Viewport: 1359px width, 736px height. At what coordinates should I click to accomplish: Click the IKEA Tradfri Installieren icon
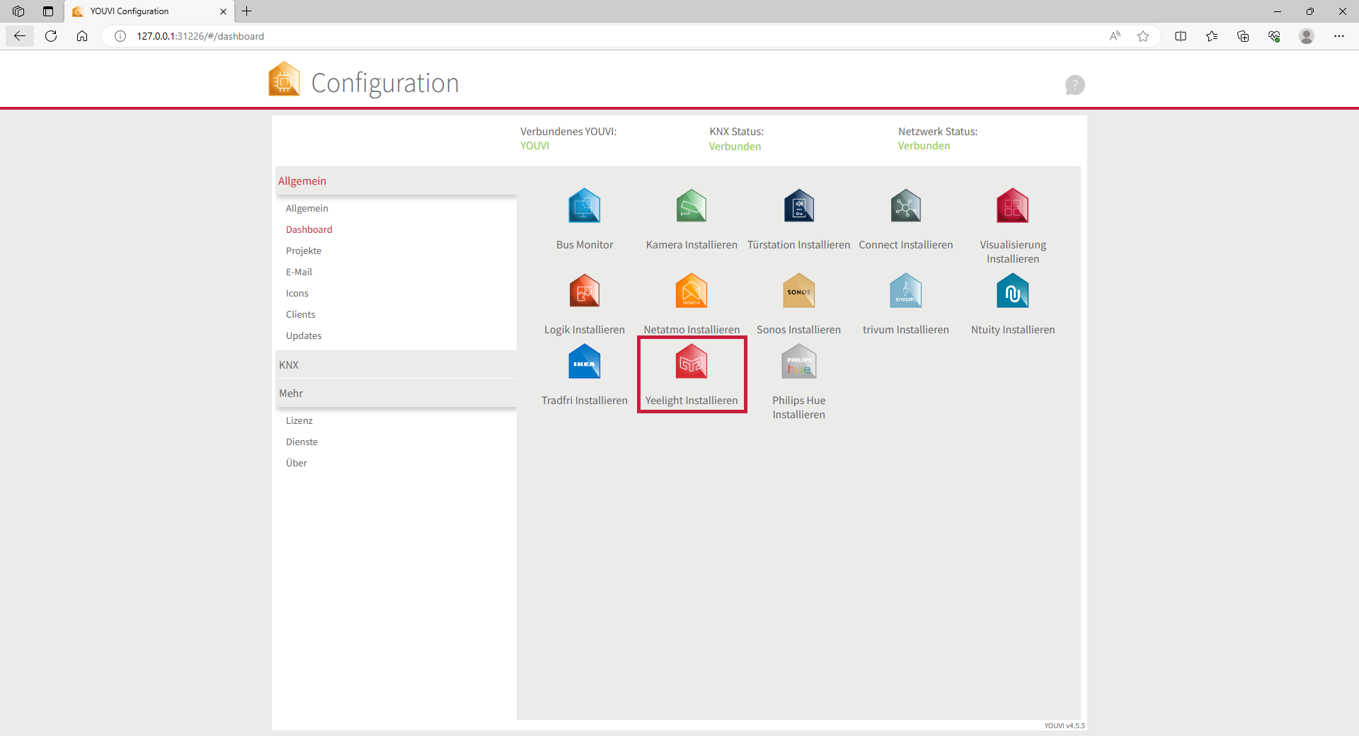point(584,362)
